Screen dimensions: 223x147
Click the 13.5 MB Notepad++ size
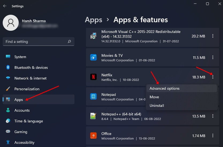point(199,116)
